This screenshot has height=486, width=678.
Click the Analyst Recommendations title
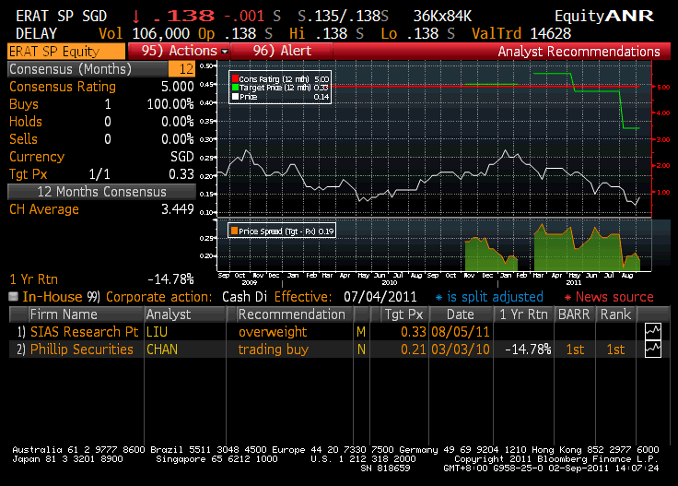pos(579,52)
